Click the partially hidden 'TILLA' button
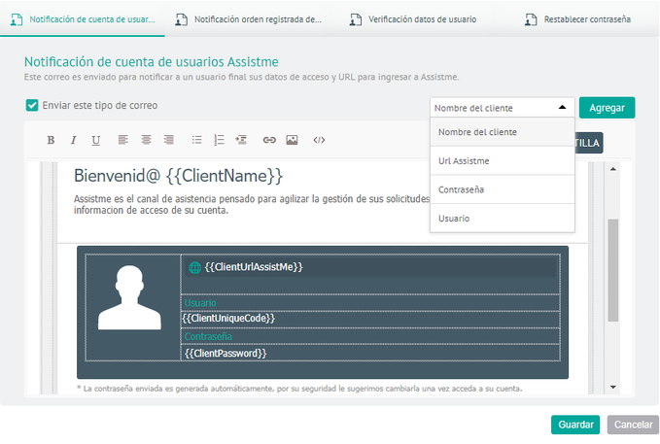 589,143
